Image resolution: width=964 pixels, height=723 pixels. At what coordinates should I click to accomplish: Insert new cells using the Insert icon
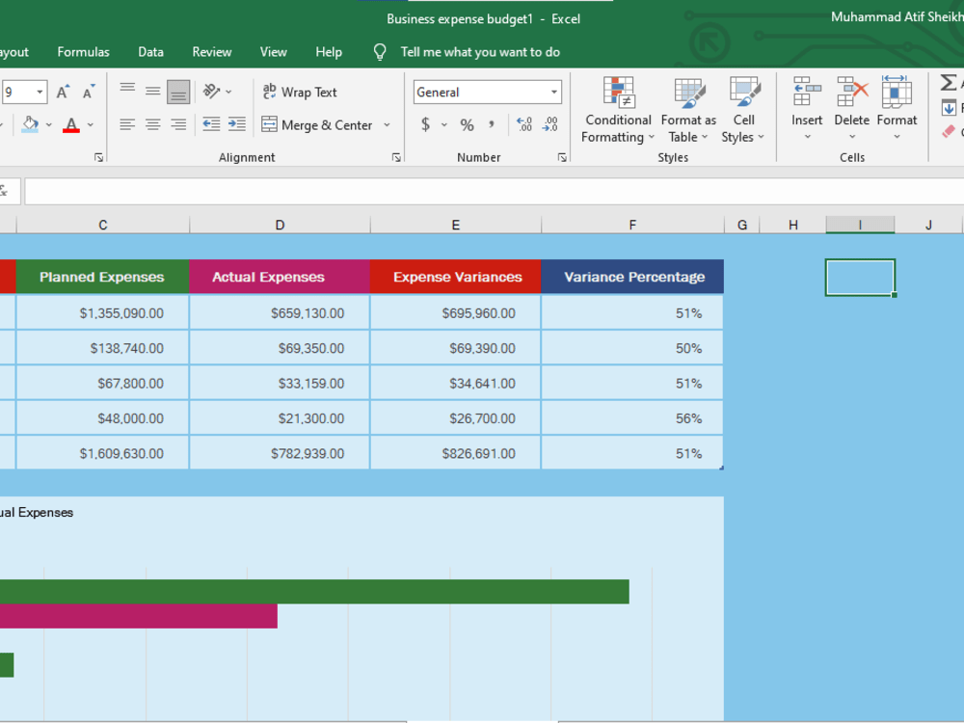tap(807, 101)
